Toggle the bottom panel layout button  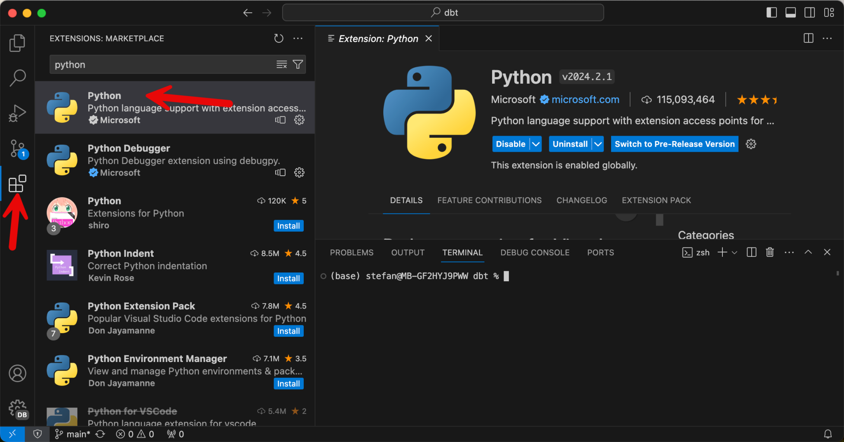790,13
